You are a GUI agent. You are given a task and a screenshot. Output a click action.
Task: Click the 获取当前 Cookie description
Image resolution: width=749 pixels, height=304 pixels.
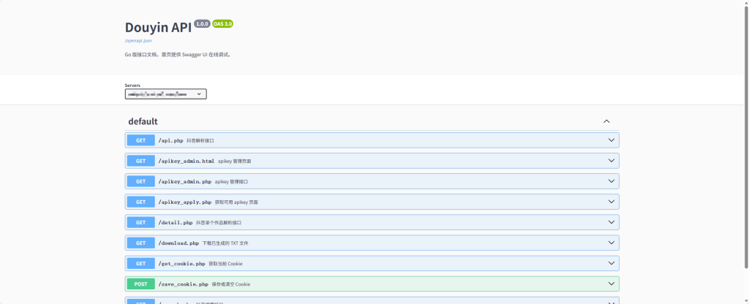[226, 264]
